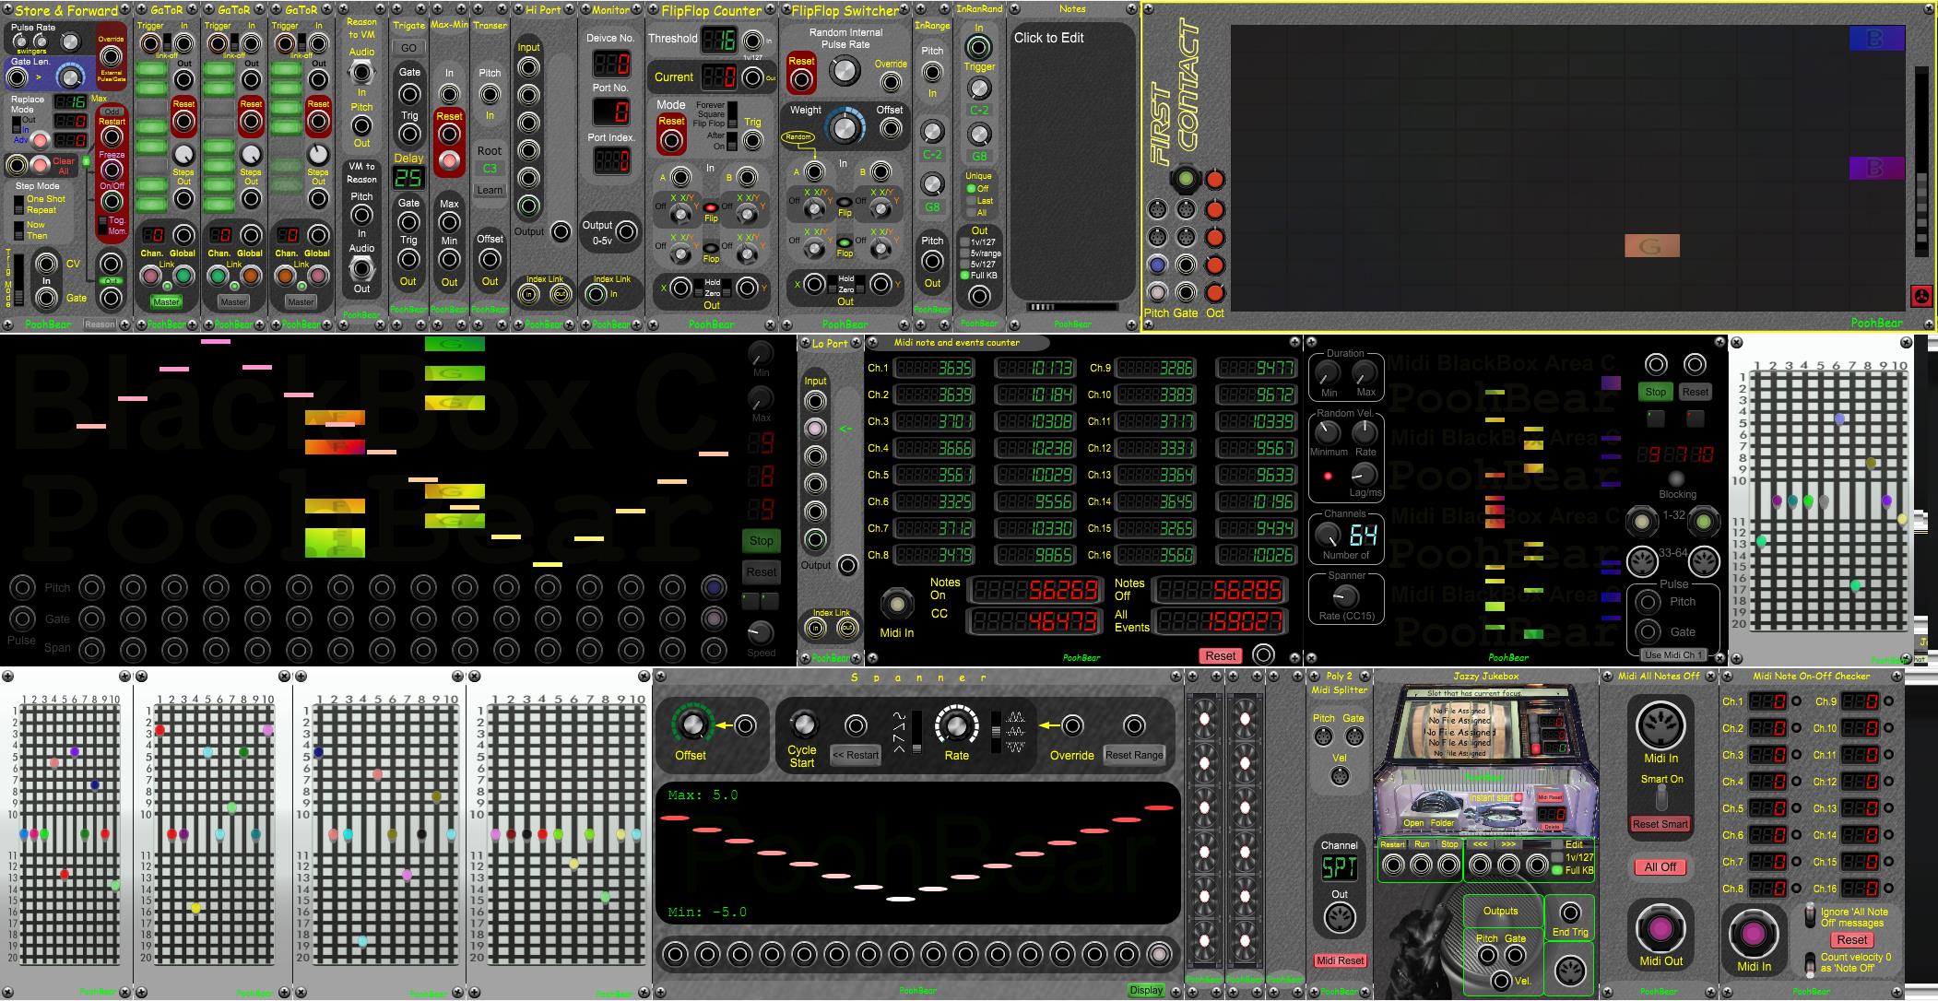Click the green Master button on first GaToR

(167, 301)
